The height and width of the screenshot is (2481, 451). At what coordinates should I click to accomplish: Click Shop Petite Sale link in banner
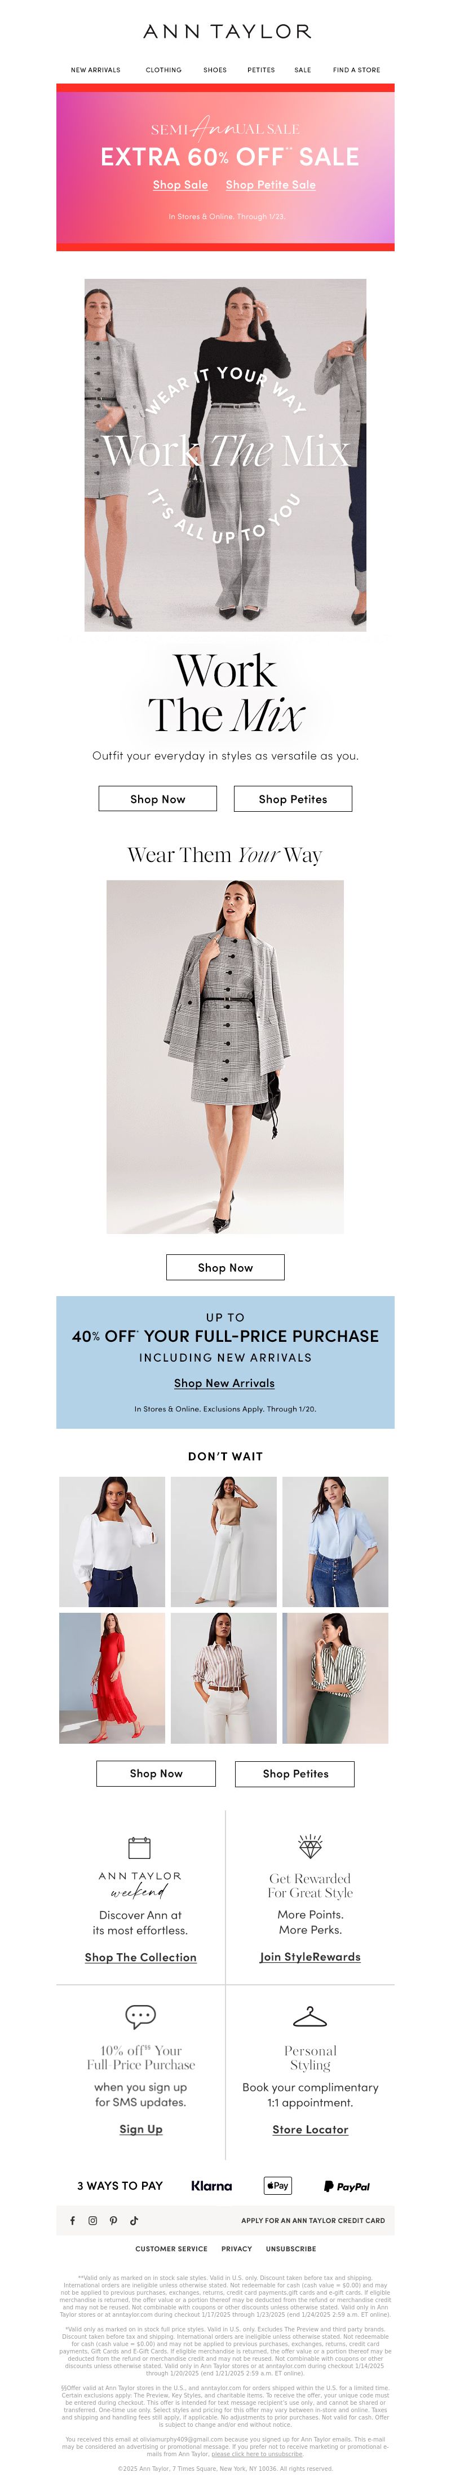coord(270,184)
